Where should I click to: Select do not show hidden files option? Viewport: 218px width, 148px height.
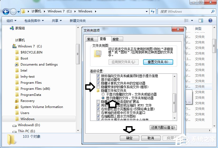click(103, 94)
